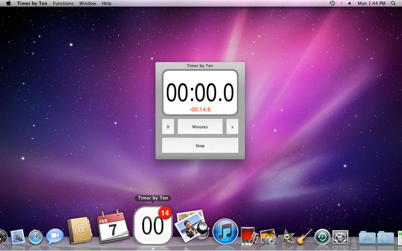402x251 pixels.
Task: Open the Help menu
Action: click(x=107, y=4)
